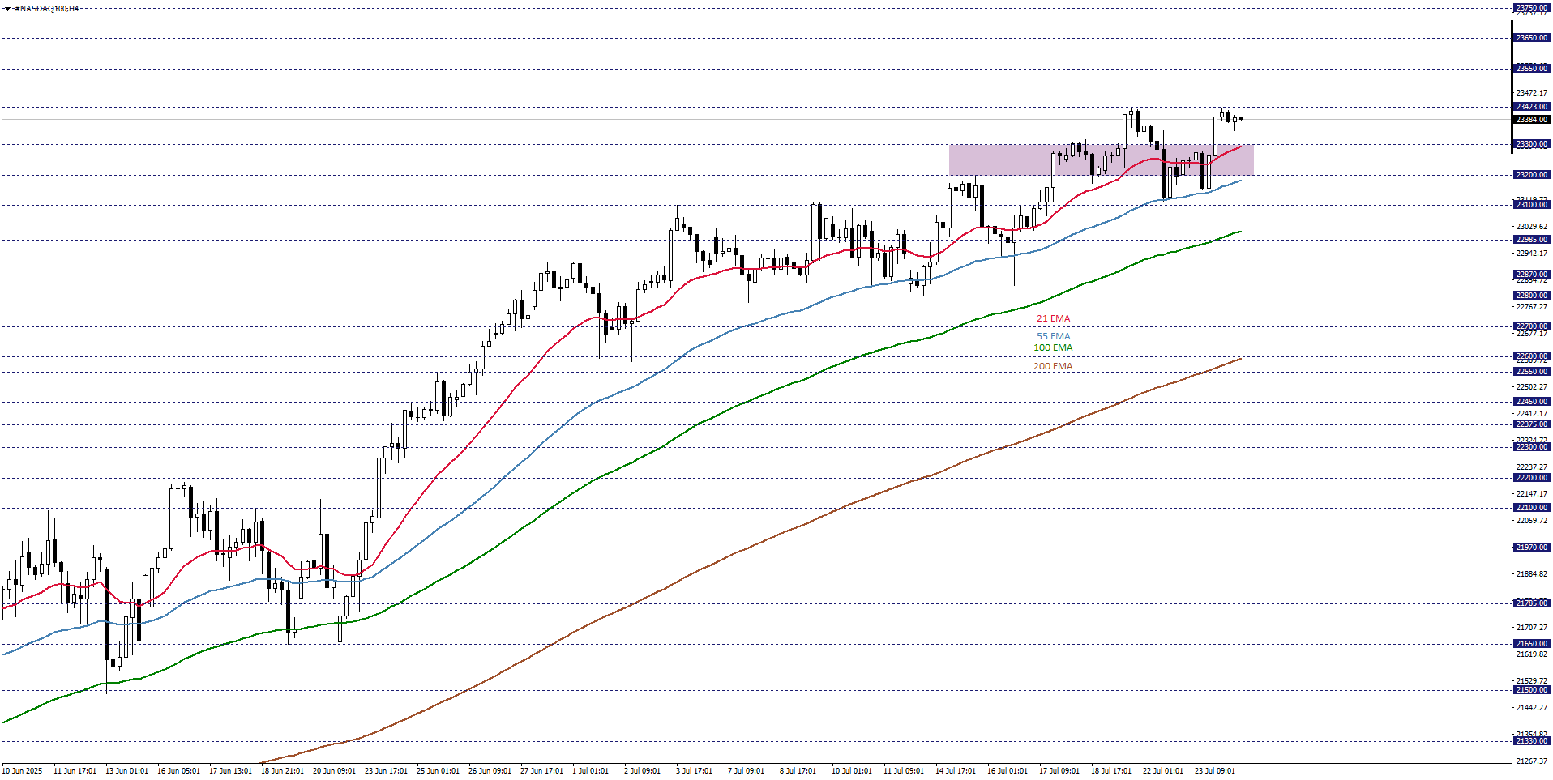
Task: Select the 21970.00 price level label
Action: 1531,548
